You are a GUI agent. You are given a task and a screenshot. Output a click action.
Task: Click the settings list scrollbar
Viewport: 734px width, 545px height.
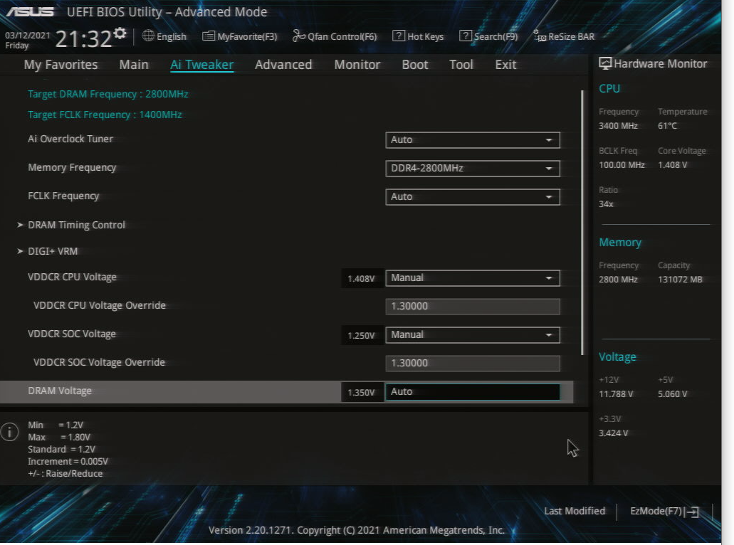click(x=582, y=222)
